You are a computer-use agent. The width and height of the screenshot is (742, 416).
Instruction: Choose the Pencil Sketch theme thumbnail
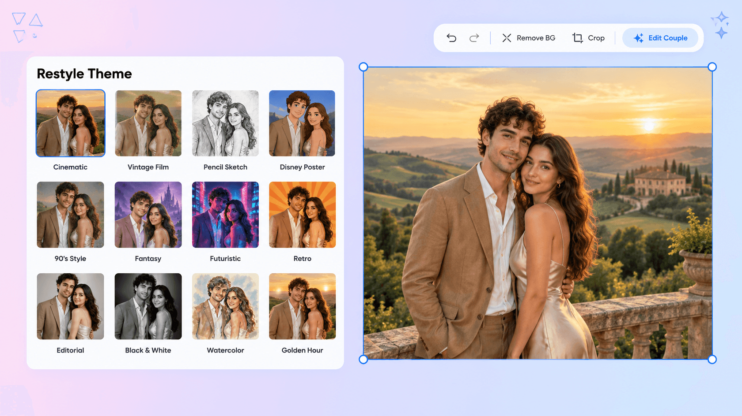coord(225,123)
